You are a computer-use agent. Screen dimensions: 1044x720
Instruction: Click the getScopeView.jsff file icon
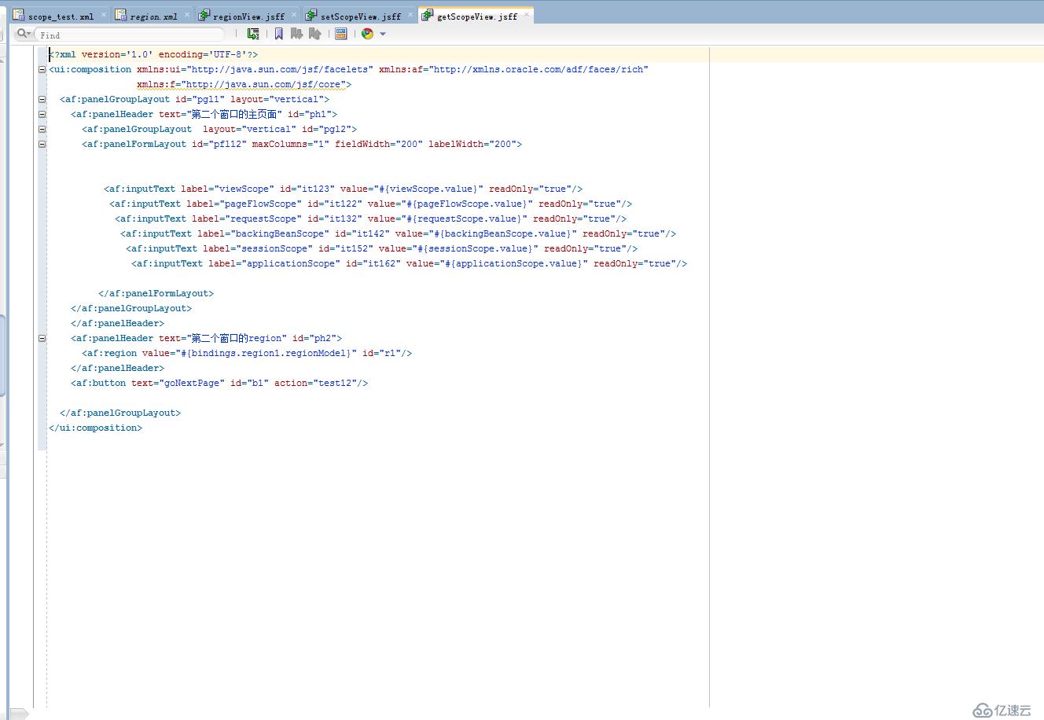tap(428, 15)
